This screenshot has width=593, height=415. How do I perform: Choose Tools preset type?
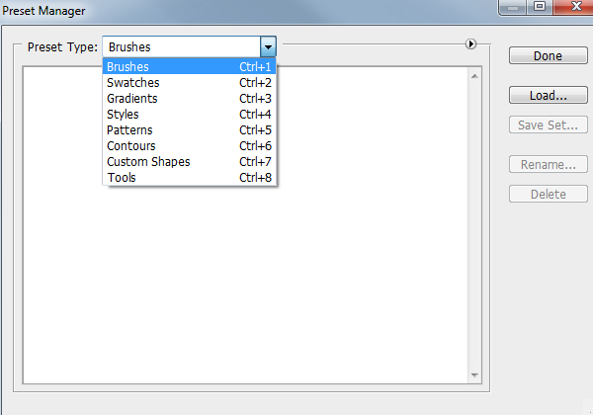point(189,177)
